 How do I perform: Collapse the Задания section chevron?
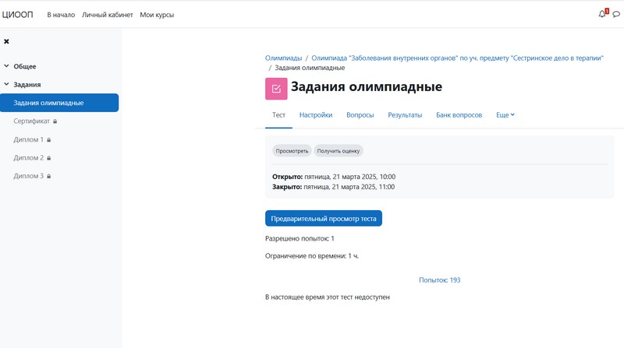[x=6, y=84]
